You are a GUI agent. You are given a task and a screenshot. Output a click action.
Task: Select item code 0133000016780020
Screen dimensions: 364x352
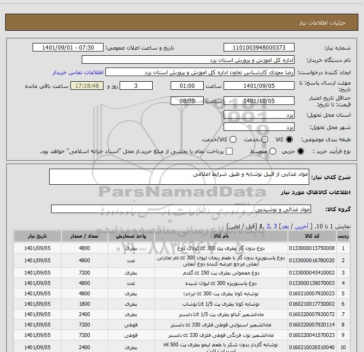pyautogui.click(x=312, y=260)
